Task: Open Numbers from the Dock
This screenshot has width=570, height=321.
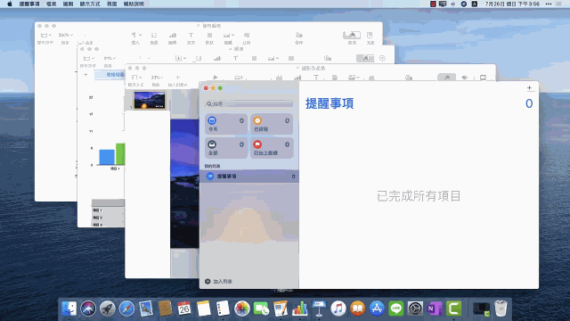Action: 300,309
